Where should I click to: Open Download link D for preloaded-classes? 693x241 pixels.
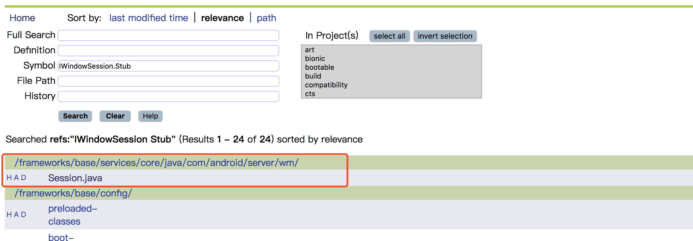(x=23, y=215)
